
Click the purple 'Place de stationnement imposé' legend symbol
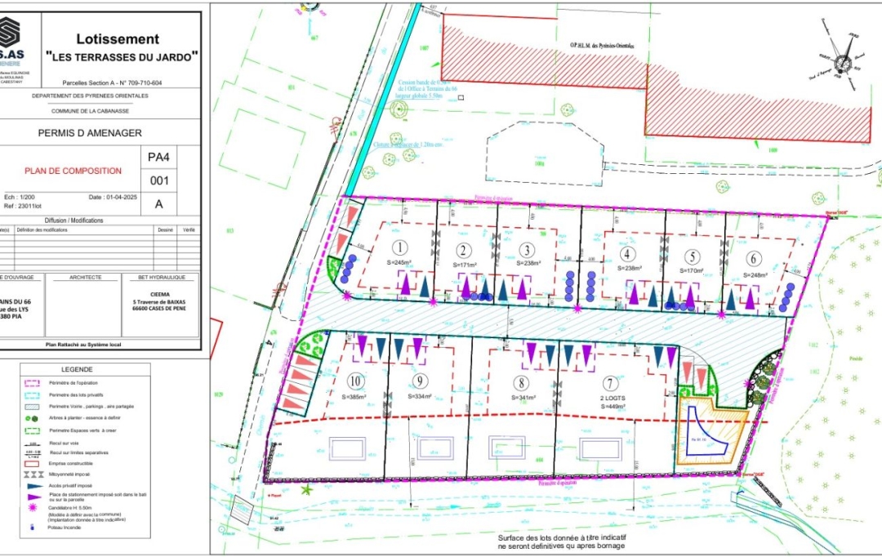coord(34,497)
